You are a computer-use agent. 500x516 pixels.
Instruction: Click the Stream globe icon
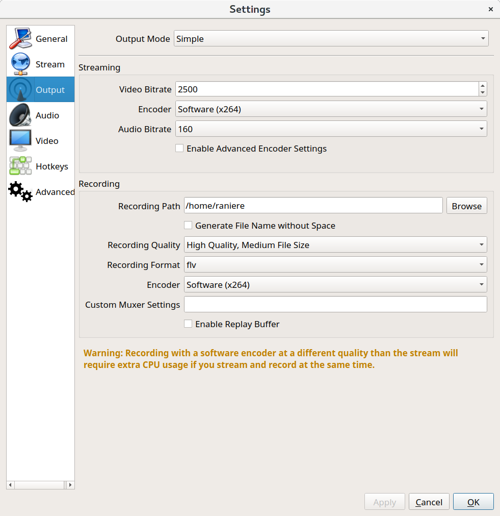(20, 64)
